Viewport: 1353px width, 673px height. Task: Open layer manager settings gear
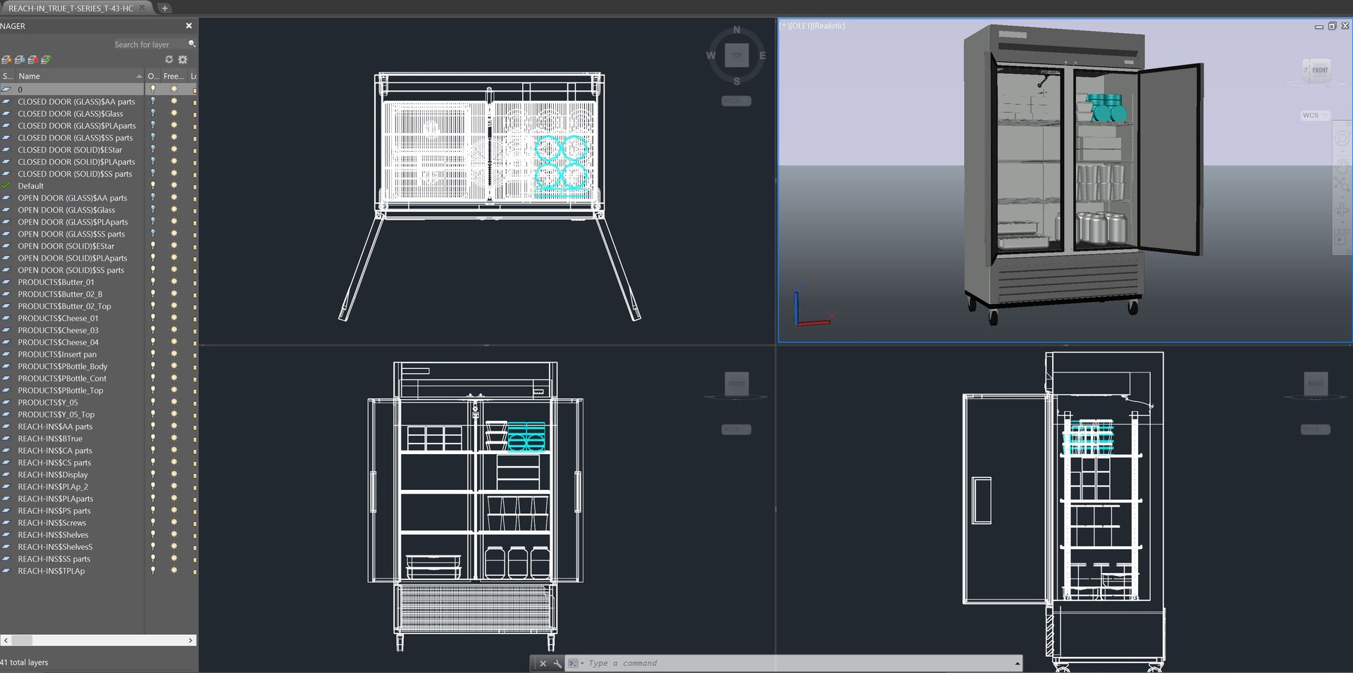click(183, 60)
